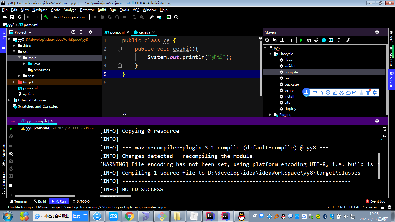Expand the target folder
The width and height of the screenshot is (395, 222).
click(x=14, y=82)
